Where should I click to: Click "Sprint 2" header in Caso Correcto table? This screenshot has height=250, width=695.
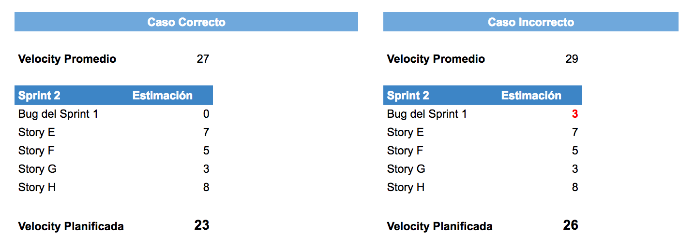click(39, 96)
